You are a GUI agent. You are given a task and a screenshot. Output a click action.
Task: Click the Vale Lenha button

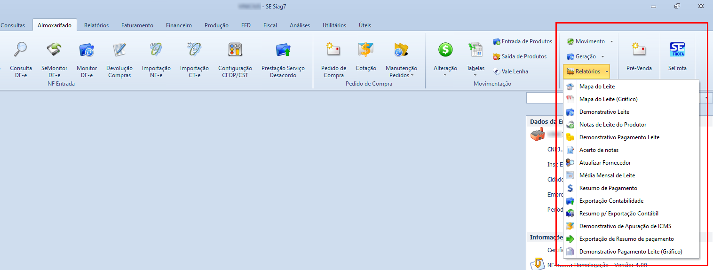(511, 71)
